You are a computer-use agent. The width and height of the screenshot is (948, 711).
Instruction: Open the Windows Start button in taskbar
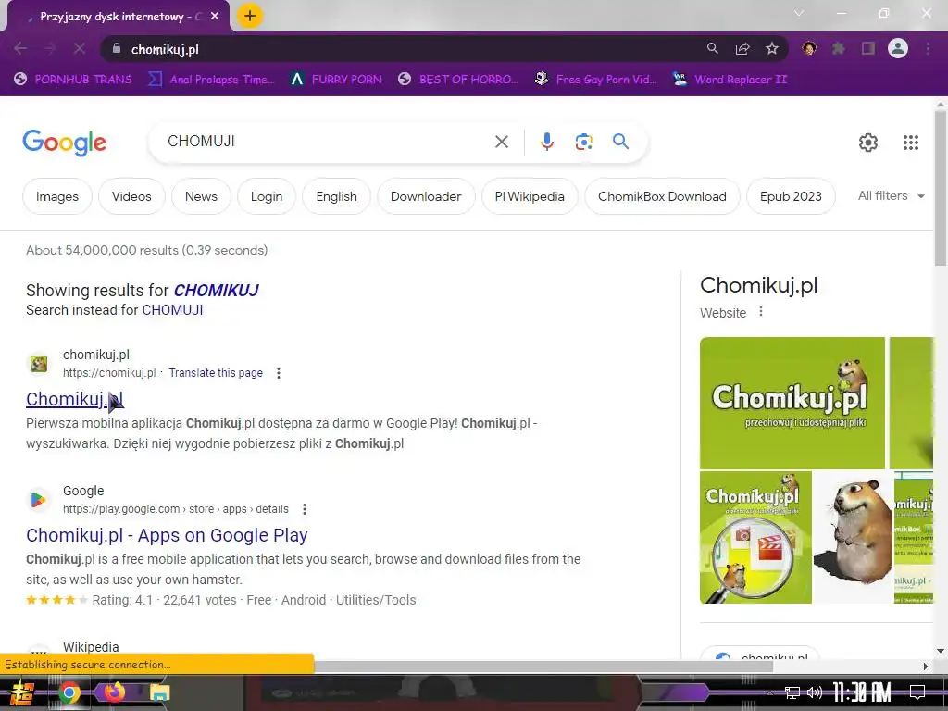pos(22,692)
